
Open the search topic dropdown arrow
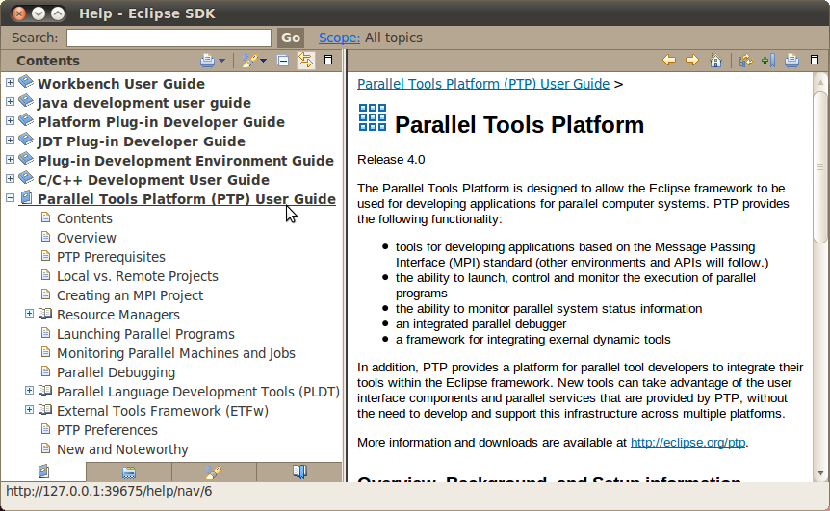point(263,61)
